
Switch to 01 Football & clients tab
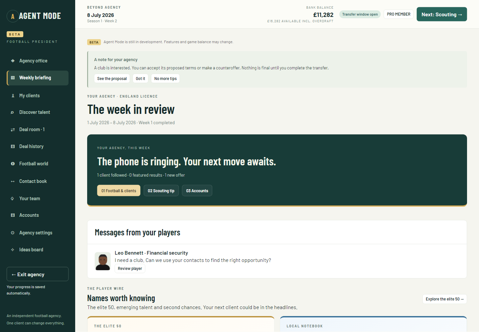[119, 191]
